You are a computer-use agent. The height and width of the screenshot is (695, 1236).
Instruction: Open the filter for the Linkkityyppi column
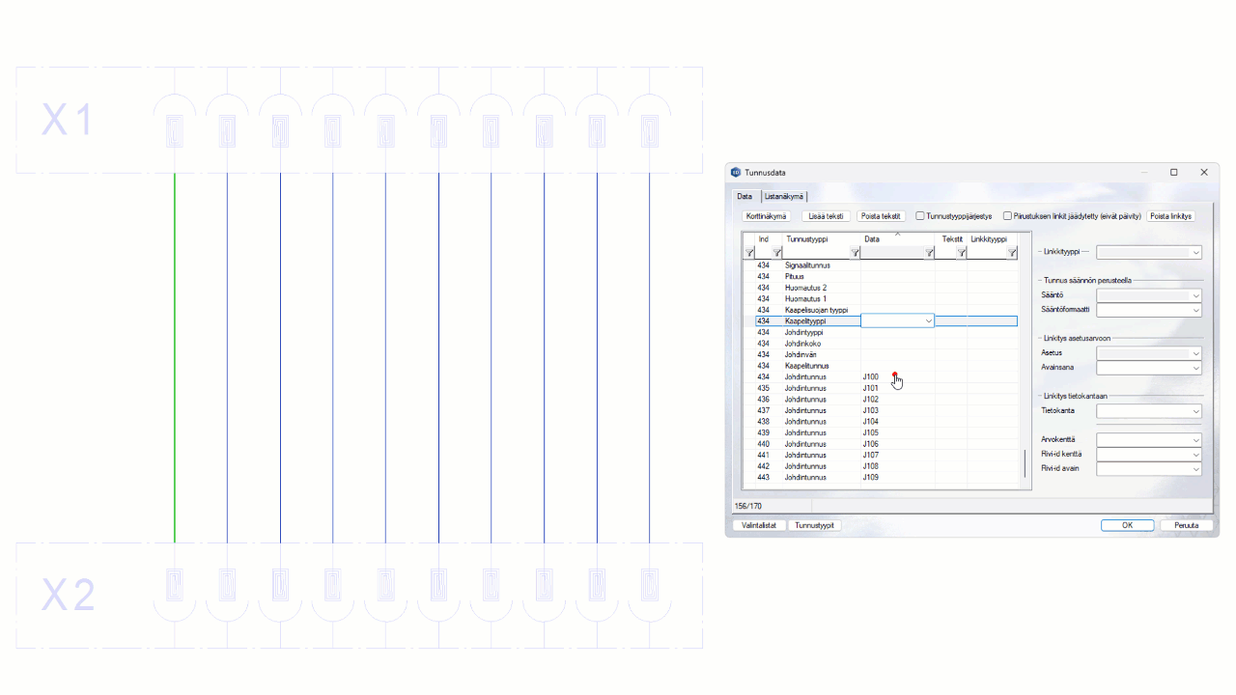(1012, 253)
